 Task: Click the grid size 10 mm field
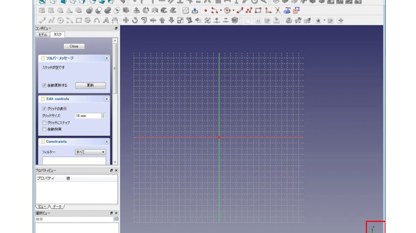pos(88,116)
